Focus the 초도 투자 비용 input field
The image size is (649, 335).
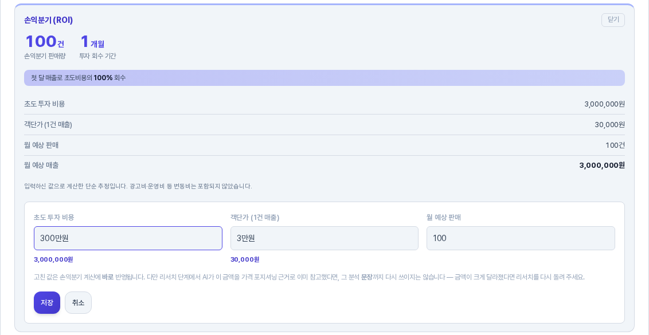(128, 238)
